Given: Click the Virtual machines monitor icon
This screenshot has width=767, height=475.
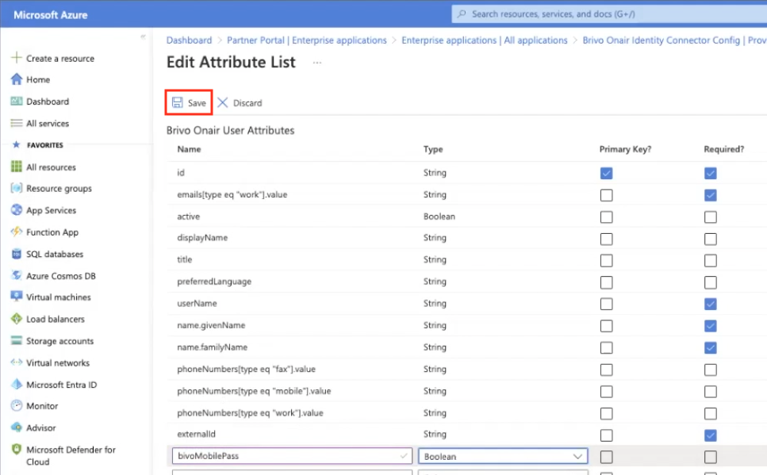Looking at the screenshot, I should click(x=17, y=297).
